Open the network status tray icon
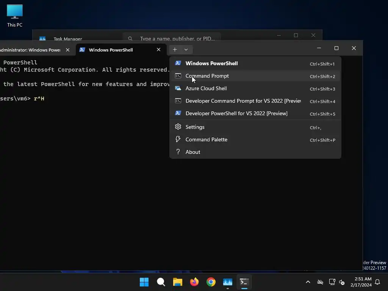Screen dimensions: 388x291 pyautogui.click(x=332, y=282)
